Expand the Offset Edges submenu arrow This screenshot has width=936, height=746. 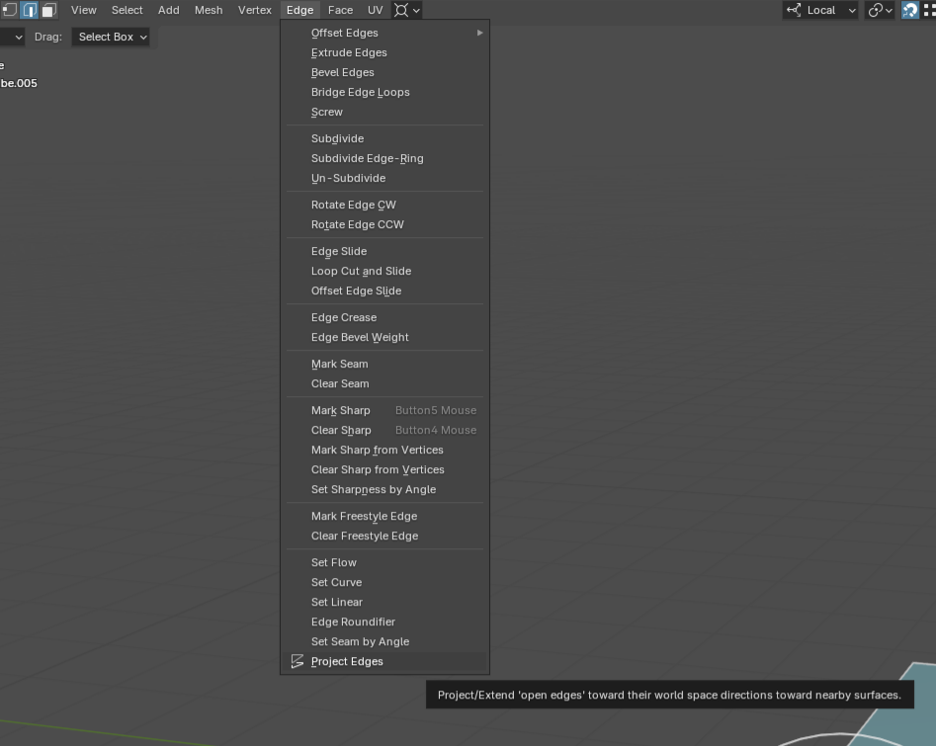479,33
